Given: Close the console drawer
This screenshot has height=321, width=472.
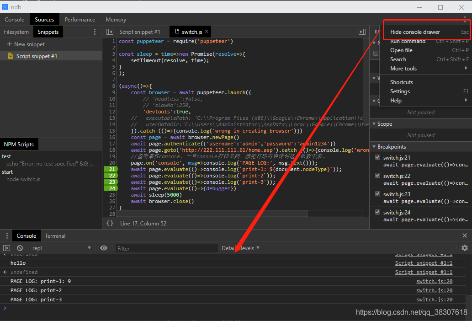Looking at the screenshot, I should click(x=465, y=235).
